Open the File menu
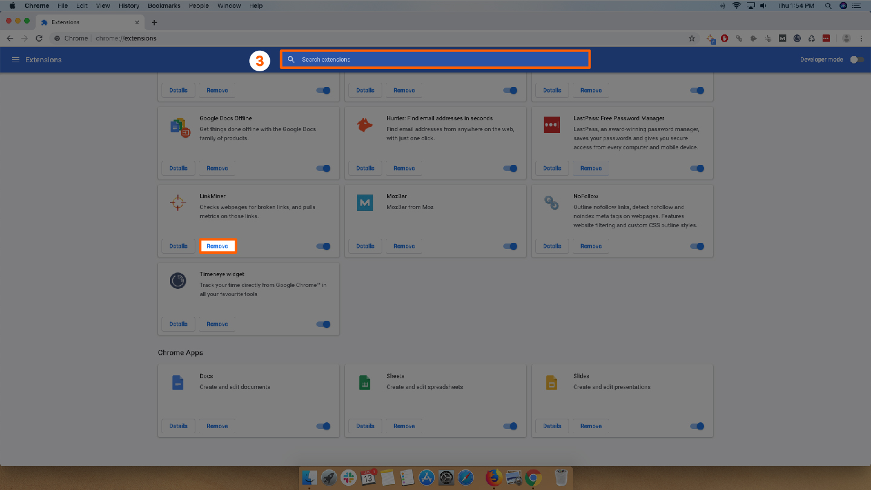The image size is (871, 490). (62, 5)
